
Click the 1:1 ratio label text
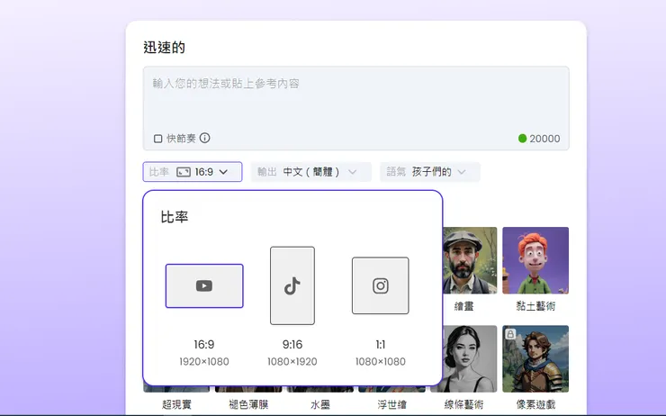point(380,344)
